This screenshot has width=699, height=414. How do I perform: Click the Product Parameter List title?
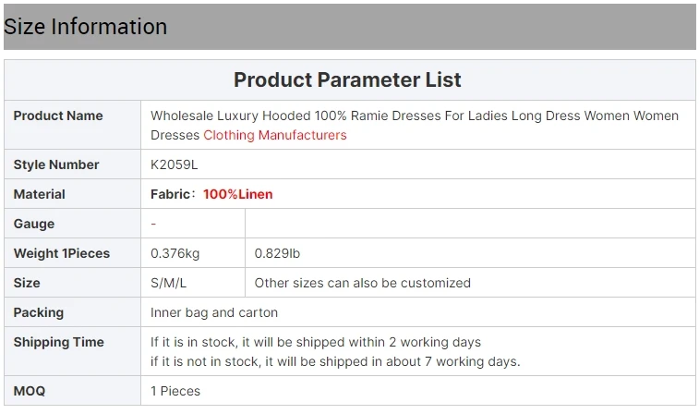pyautogui.click(x=347, y=79)
